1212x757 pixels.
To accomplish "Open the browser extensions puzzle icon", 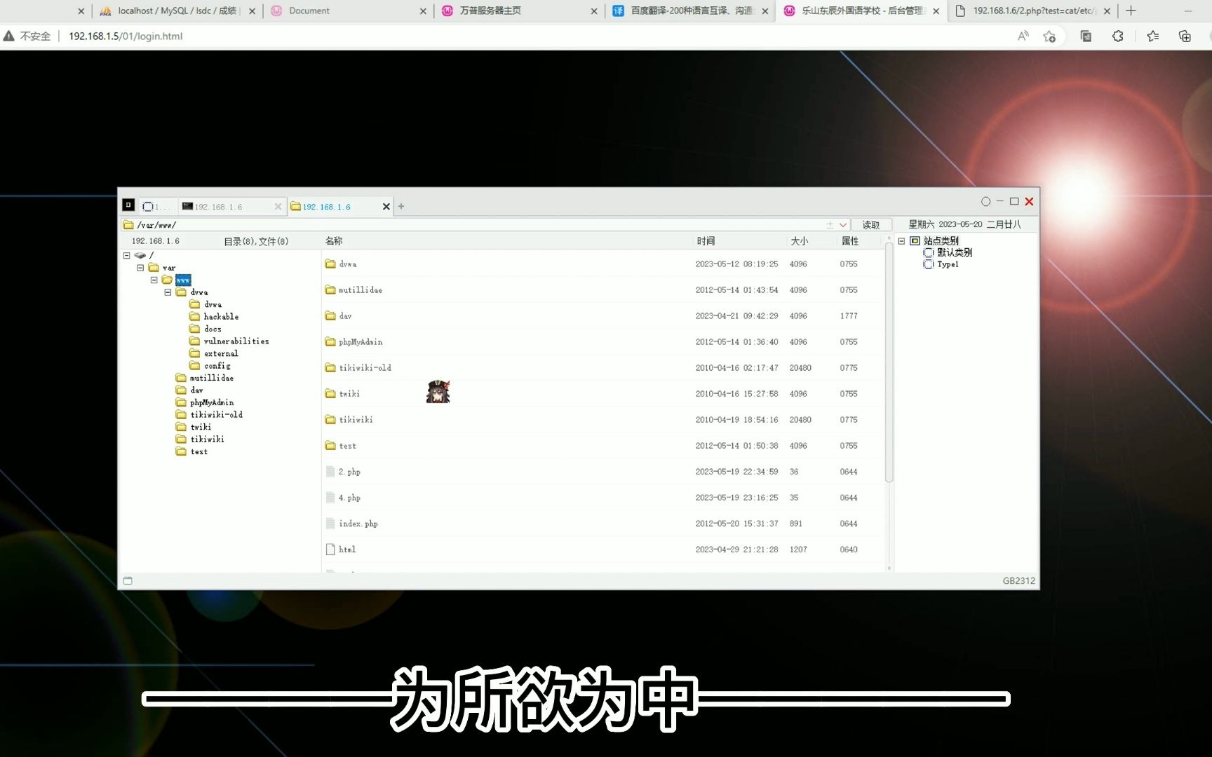I will click(x=1118, y=36).
